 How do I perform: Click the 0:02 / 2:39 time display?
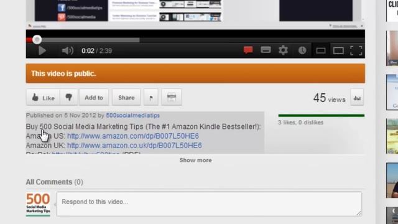(x=97, y=51)
